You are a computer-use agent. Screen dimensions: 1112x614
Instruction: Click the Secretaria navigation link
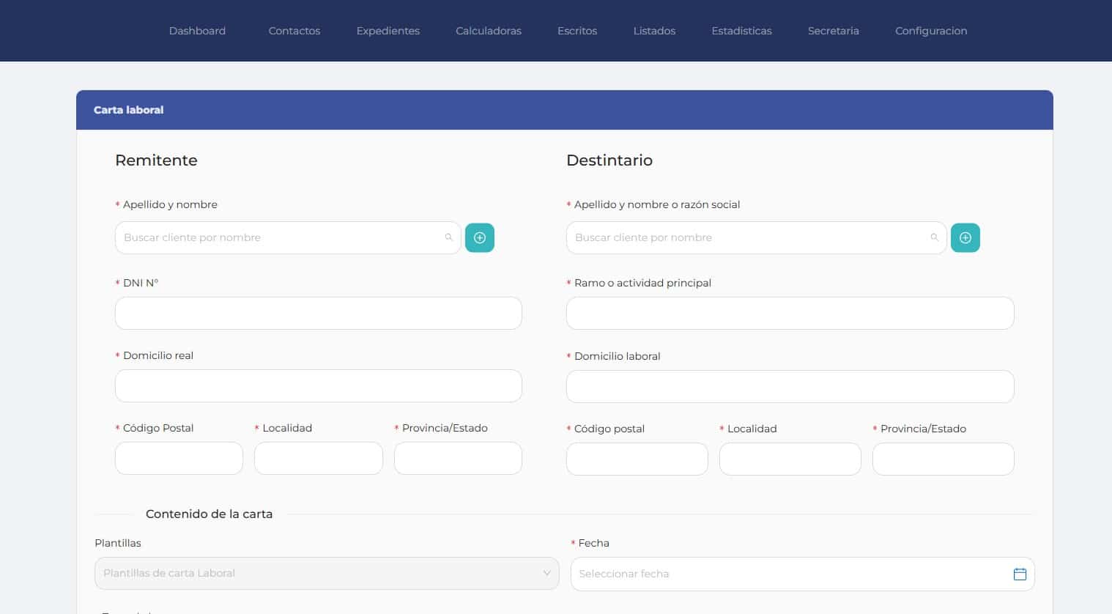[833, 31]
